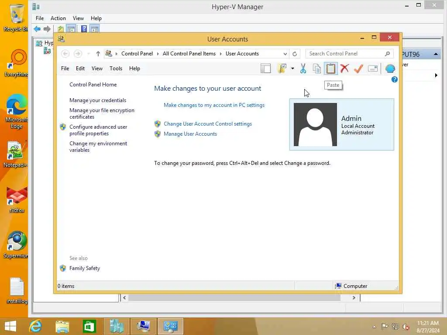Click the Cut scissors toolbar icon
447x335 pixels.
tap(303, 68)
